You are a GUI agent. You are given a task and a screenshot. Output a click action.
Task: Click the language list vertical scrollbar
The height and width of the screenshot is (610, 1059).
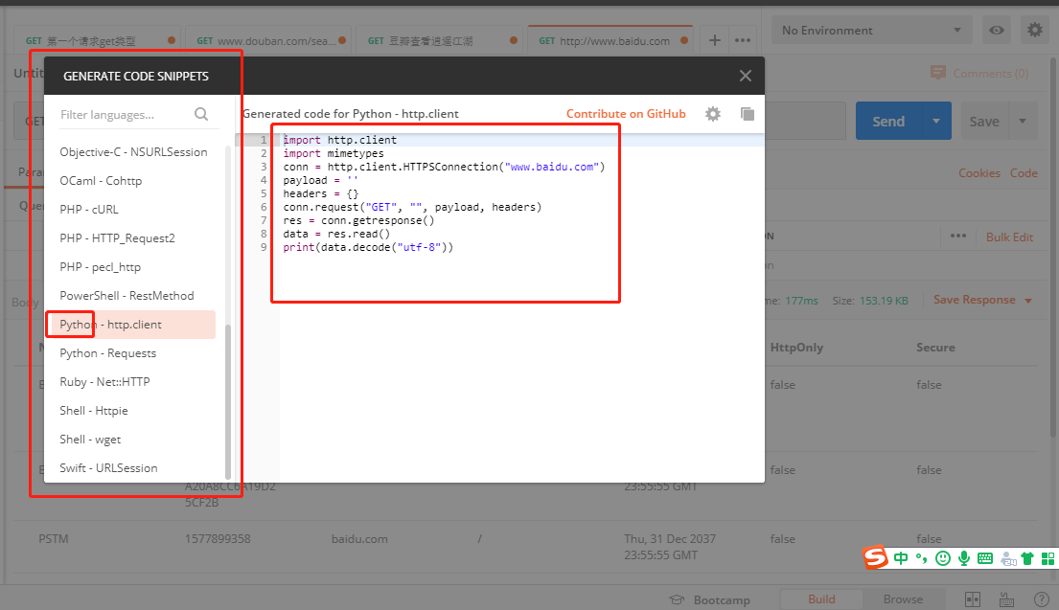coord(227,401)
